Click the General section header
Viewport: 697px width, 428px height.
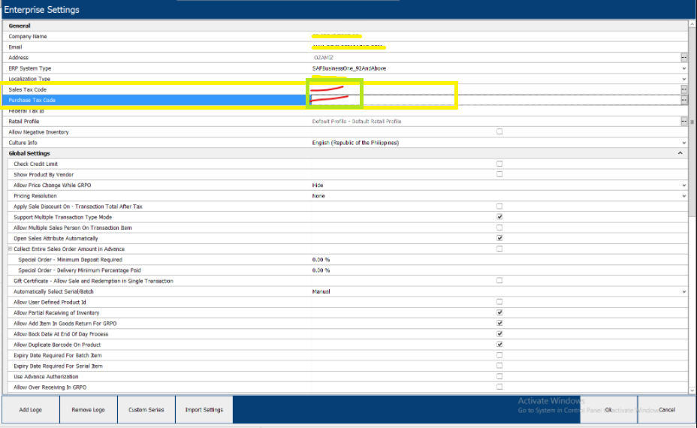coord(20,26)
